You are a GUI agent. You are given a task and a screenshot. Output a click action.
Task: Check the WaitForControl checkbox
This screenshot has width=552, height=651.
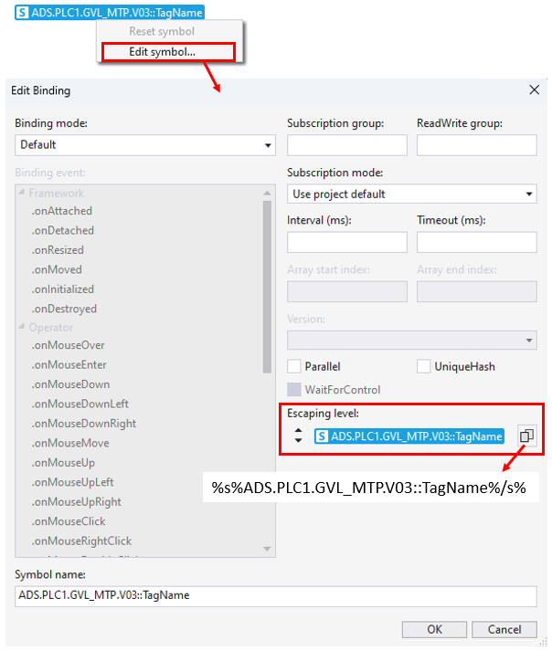coord(294,390)
